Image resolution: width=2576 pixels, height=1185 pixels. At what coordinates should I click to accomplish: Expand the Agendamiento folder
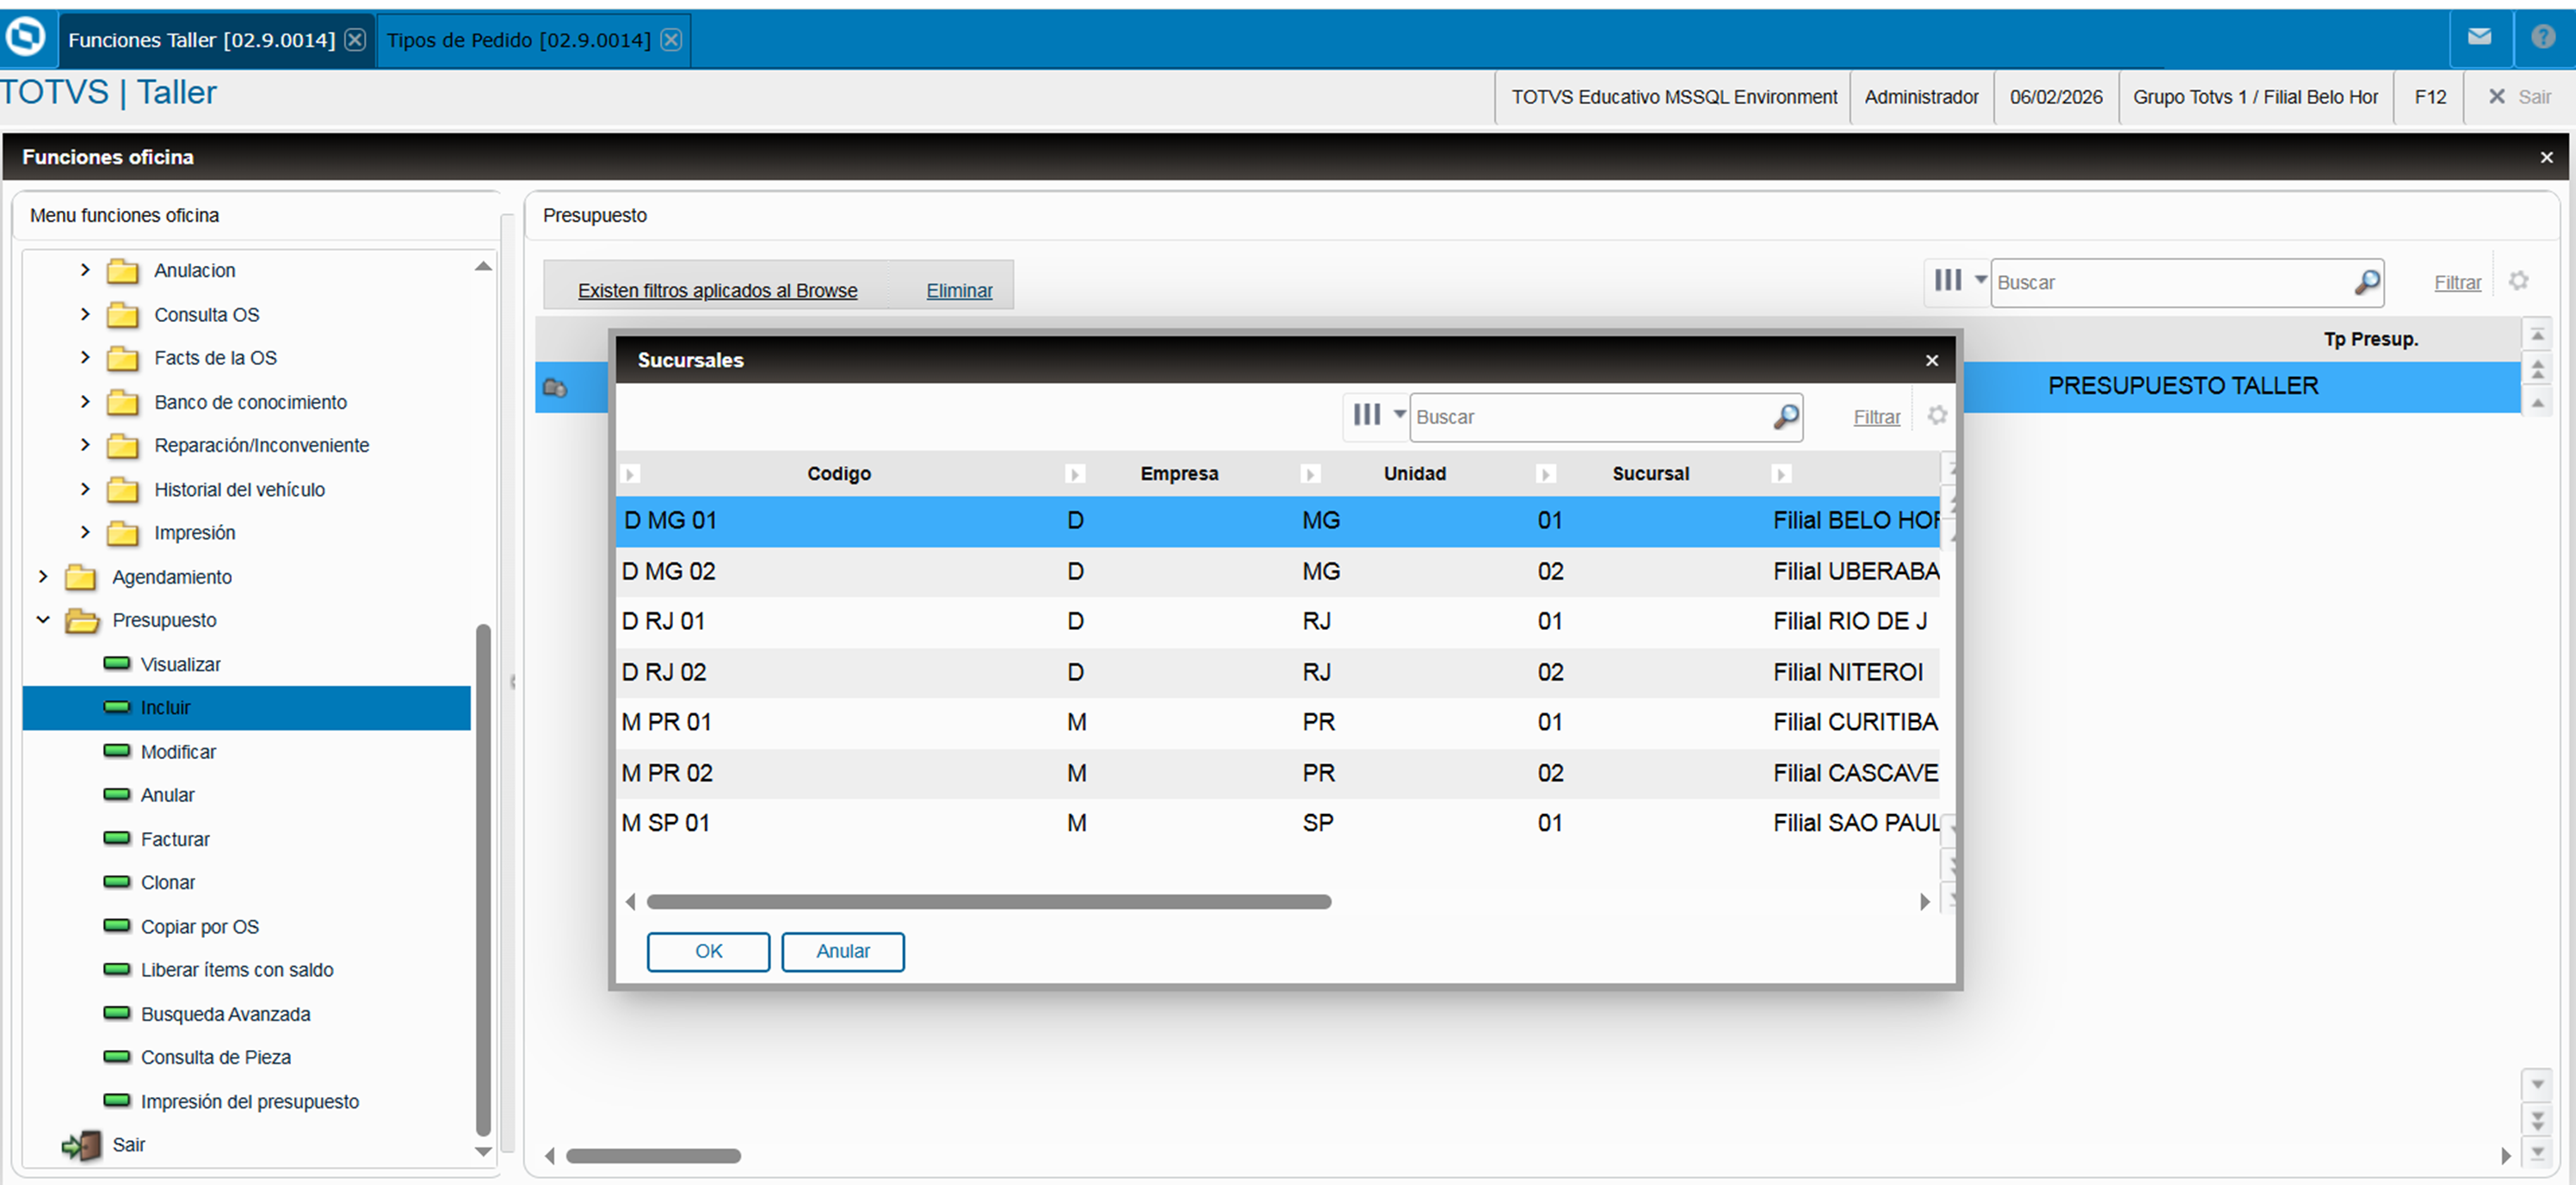[x=43, y=577]
